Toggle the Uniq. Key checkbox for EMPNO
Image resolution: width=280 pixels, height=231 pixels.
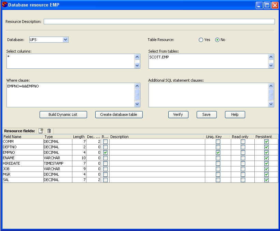218,152
